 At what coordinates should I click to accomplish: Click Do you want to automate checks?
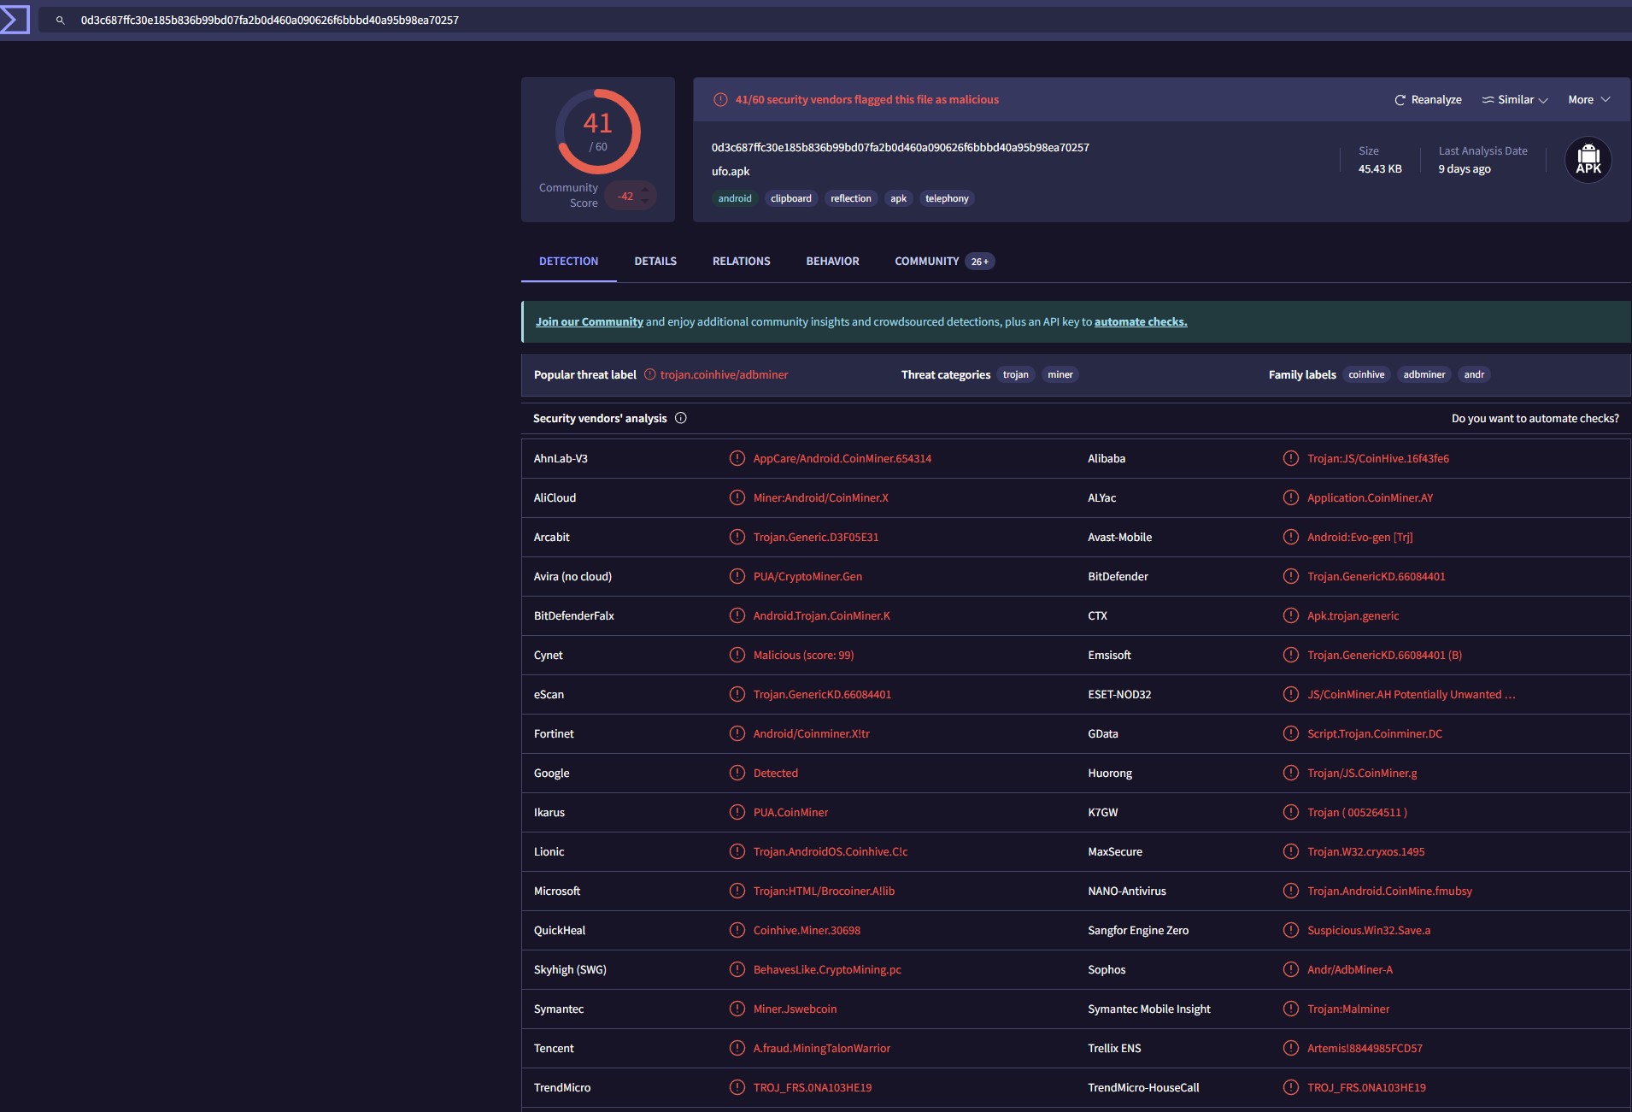point(1535,419)
